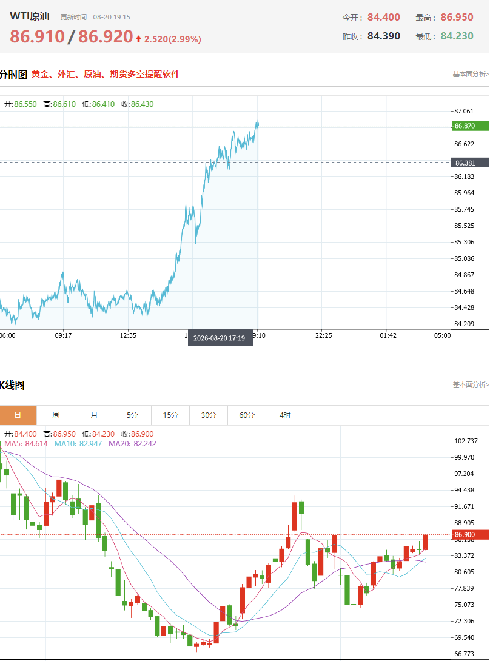Select the weekly 周 chart tab
Viewport: 490px width, 661px height.
point(56,415)
